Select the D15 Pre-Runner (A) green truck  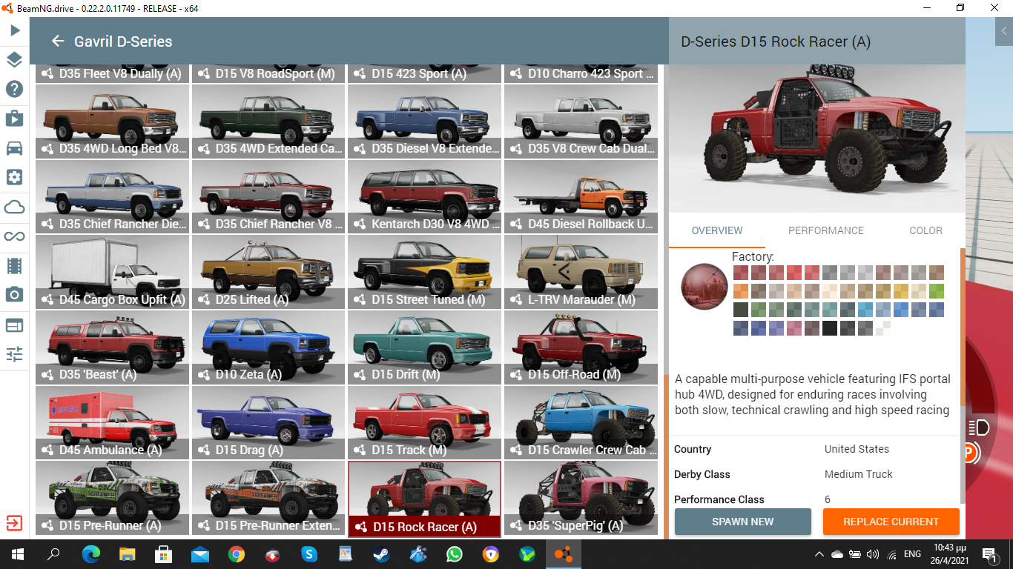(x=113, y=498)
